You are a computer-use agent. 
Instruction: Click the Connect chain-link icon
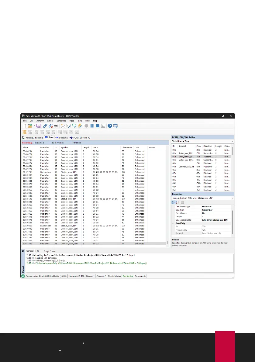click(45, 126)
